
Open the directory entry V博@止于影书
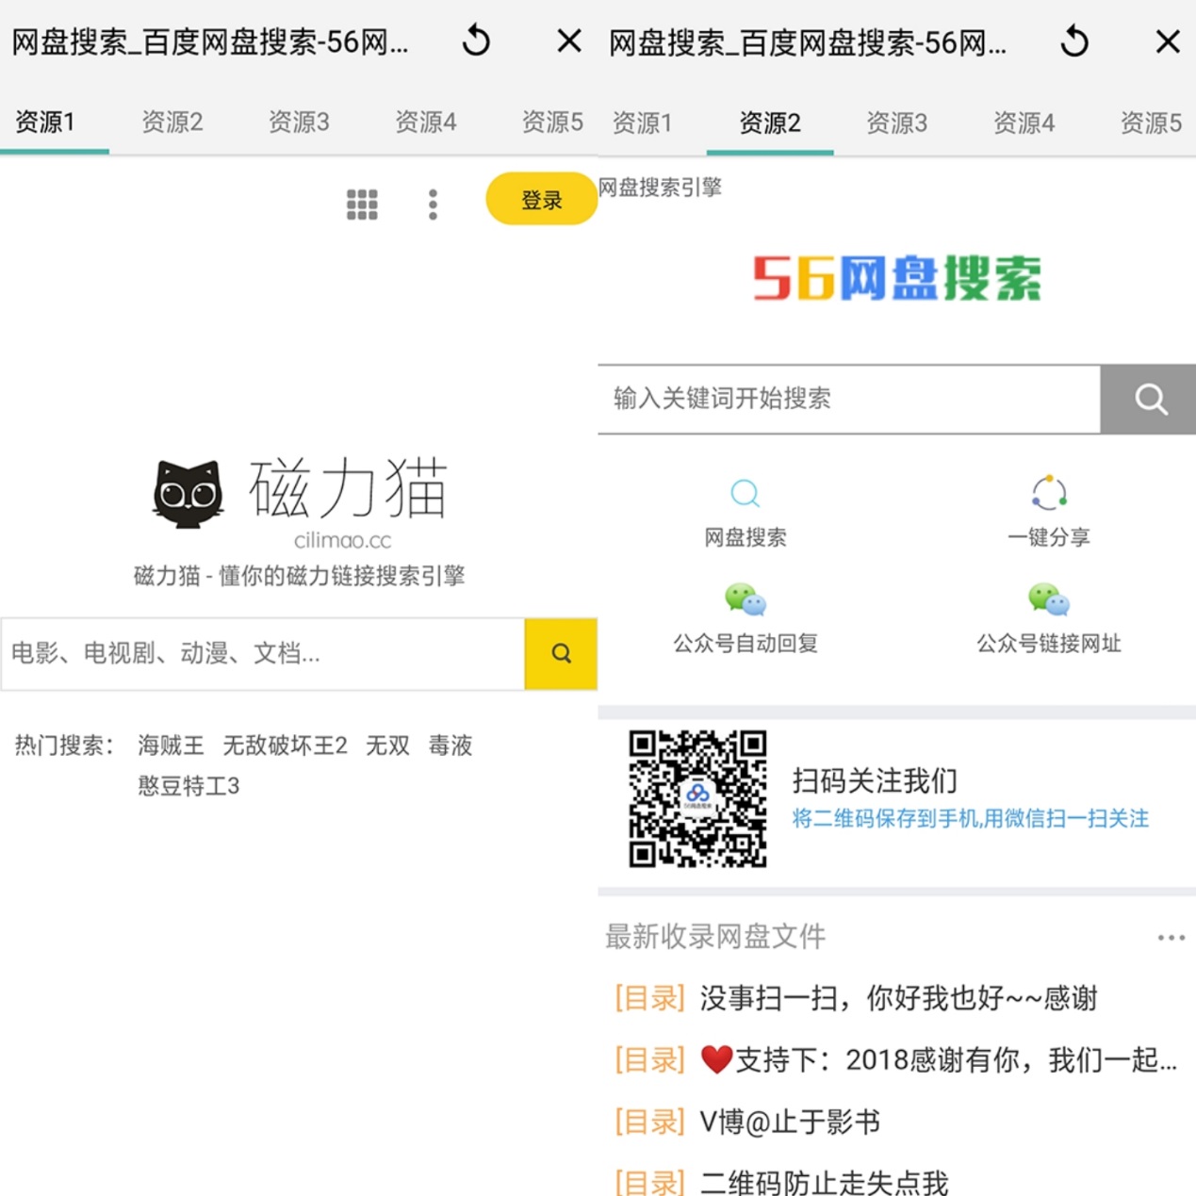790,1122
